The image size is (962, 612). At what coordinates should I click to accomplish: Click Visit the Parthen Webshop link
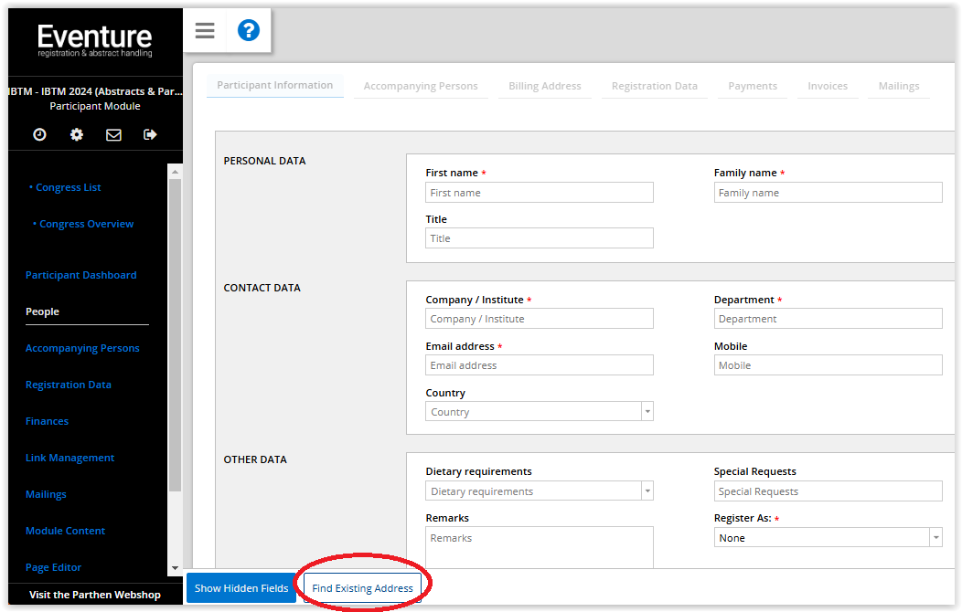click(x=95, y=595)
